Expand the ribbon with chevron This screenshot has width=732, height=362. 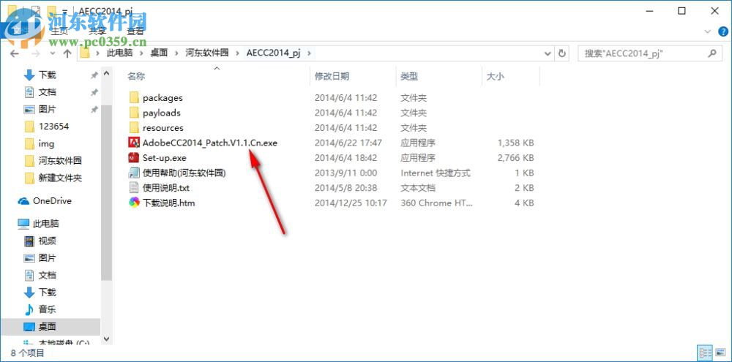[x=708, y=31]
